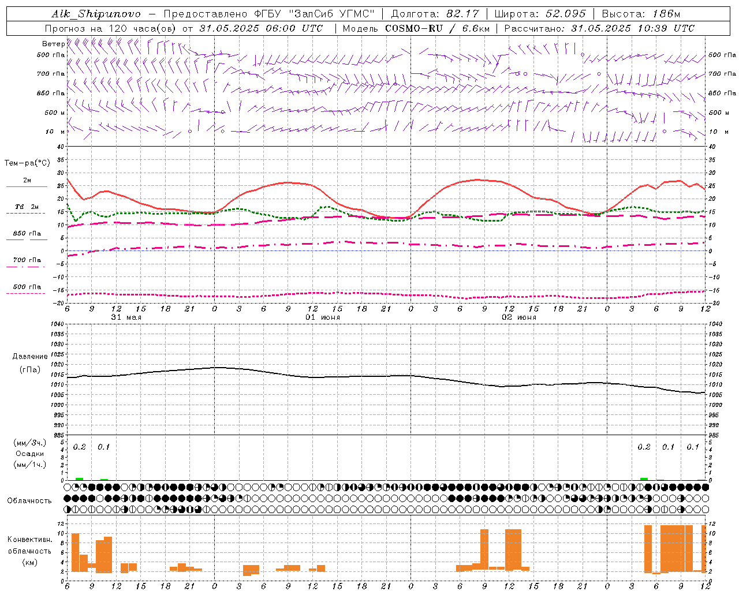Click the '10 м' wind level label on left
Screen dimensions: 739x591
(54, 132)
